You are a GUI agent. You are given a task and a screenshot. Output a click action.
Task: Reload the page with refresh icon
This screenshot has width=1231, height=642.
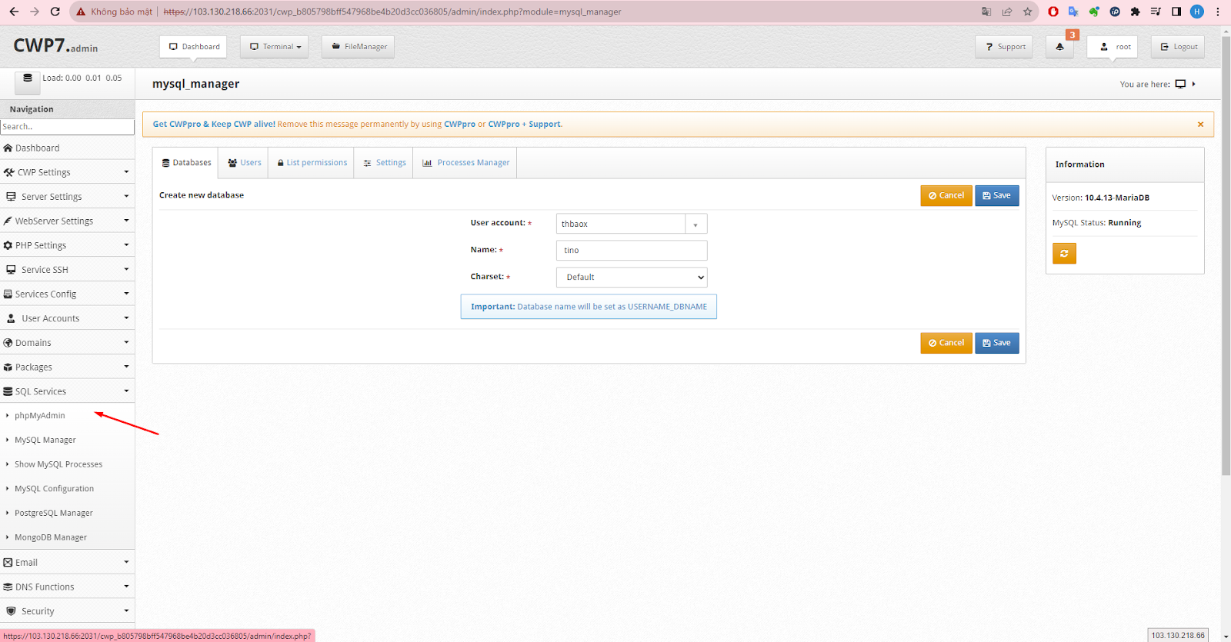point(55,12)
